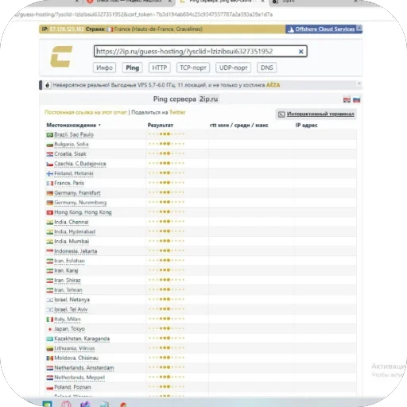Open the Offshore Cloud Services banner
Viewport: 407px width, 407px height.
tap(321, 29)
